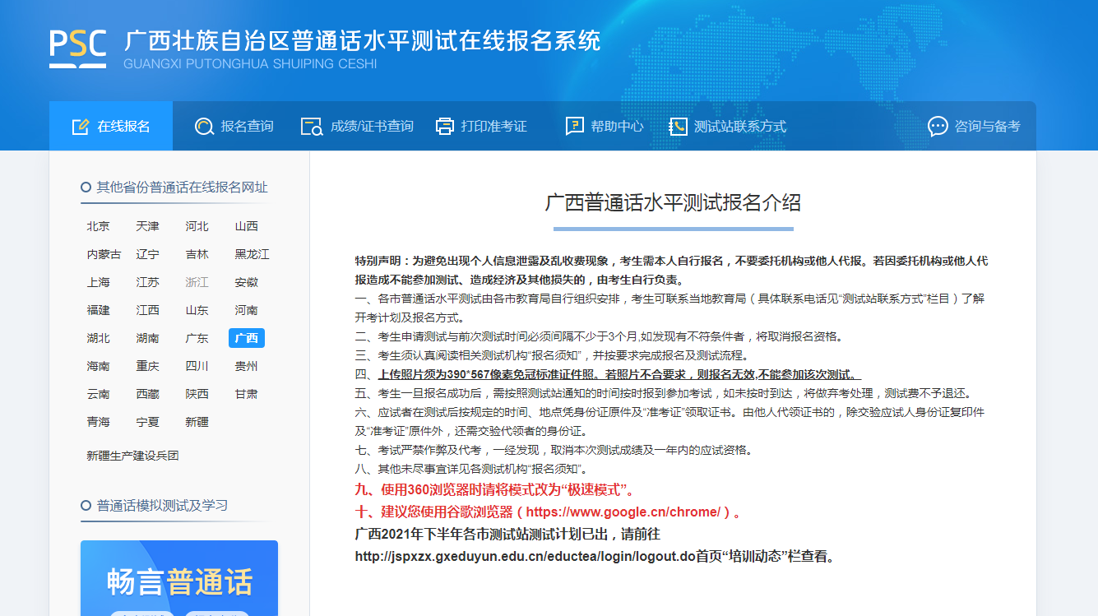Click the 成绩/证书查询 search icon

[312, 127]
